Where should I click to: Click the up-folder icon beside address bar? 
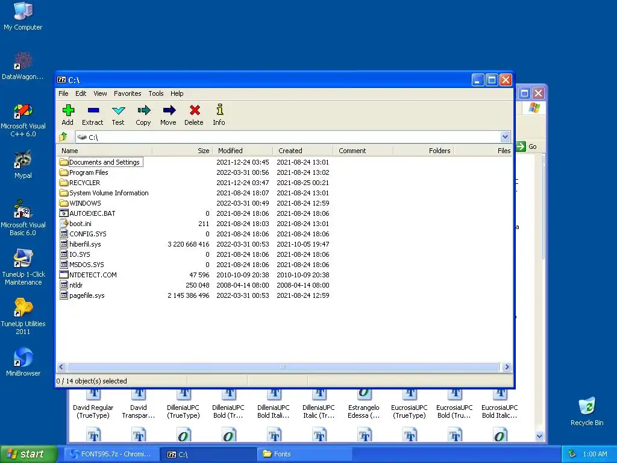pyautogui.click(x=63, y=137)
